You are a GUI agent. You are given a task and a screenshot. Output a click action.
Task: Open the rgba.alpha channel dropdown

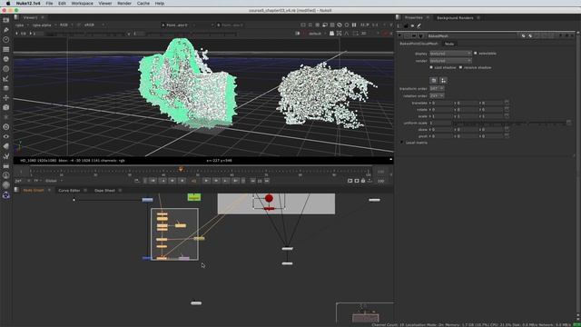[x=44, y=25]
